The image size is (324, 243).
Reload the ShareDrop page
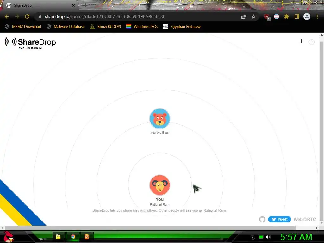coord(27,16)
